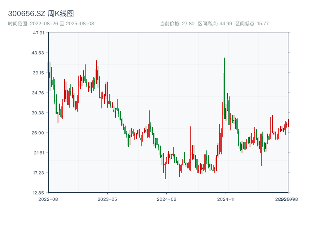Viewport: 320px width, 240px height.
Task: Click the 2022-08 x-axis date label
Action: point(48,199)
